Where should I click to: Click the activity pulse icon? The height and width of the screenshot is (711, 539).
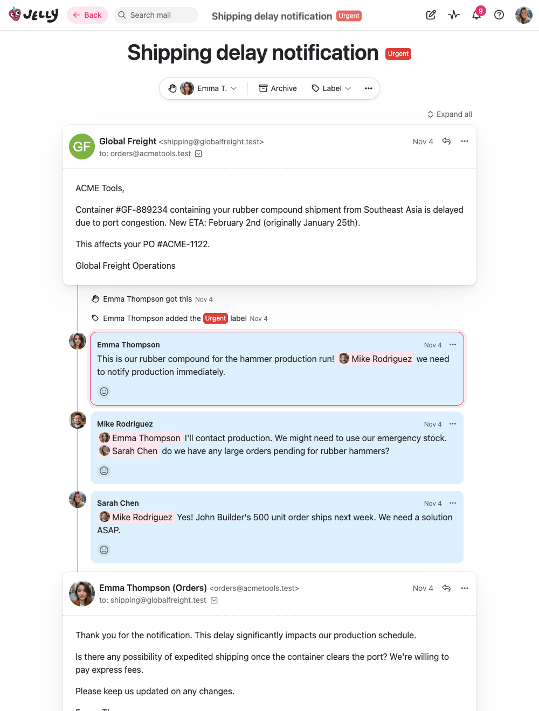(x=453, y=15)
